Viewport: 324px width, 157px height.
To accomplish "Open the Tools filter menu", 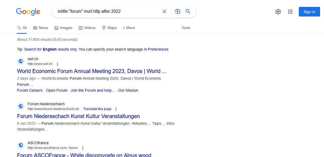I will pos(186,28).
